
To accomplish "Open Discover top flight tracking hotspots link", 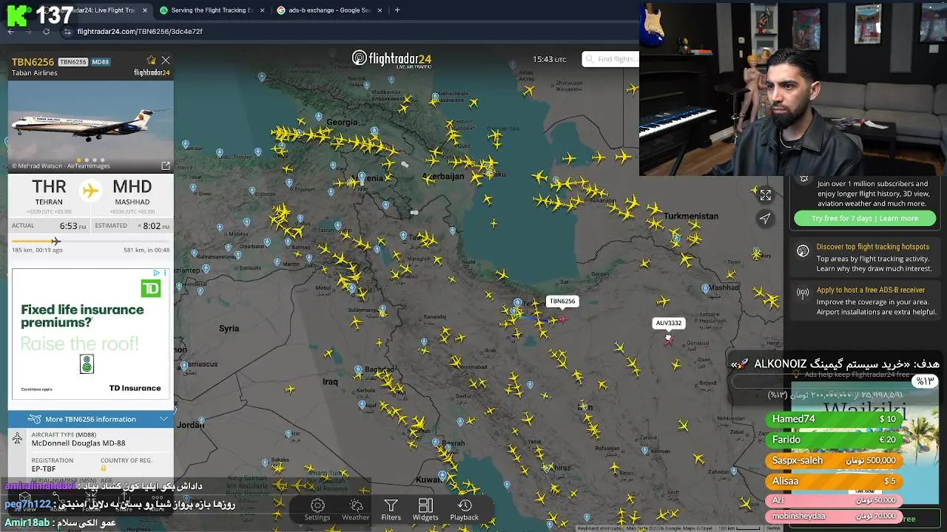I will tap(873, 247).
